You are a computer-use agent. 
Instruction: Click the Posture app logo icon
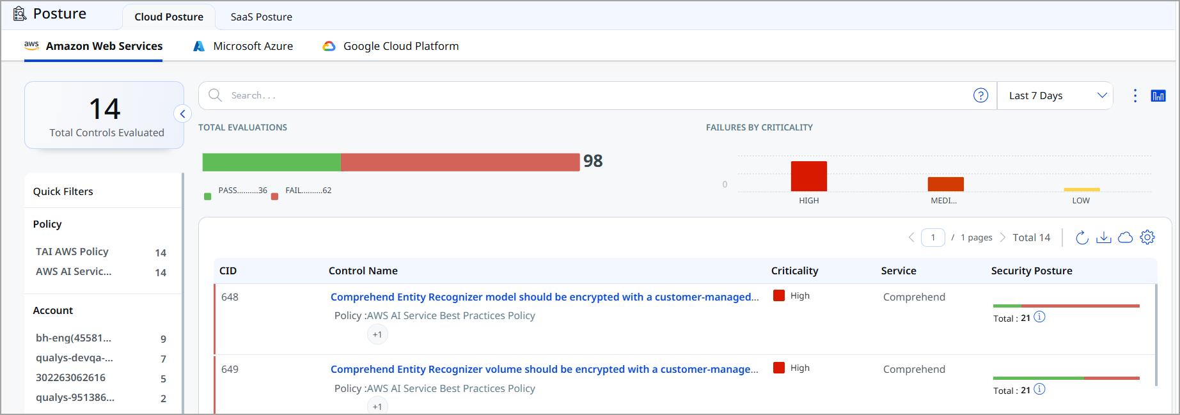(x=20, y=13)
